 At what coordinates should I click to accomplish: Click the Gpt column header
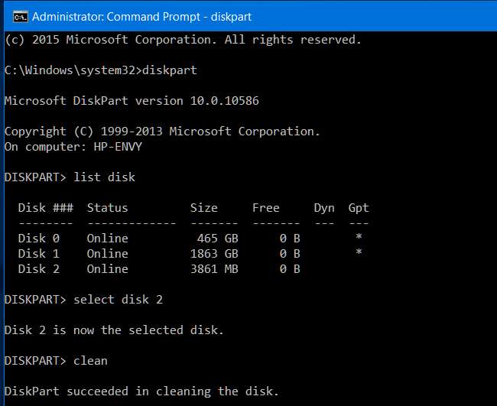pos(359,207)
